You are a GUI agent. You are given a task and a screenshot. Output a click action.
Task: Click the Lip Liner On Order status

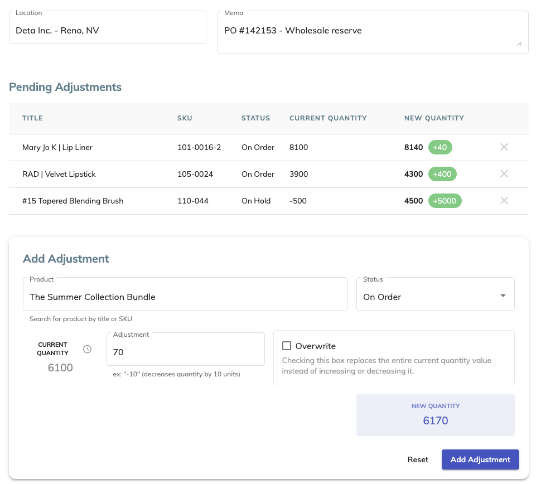258,147
